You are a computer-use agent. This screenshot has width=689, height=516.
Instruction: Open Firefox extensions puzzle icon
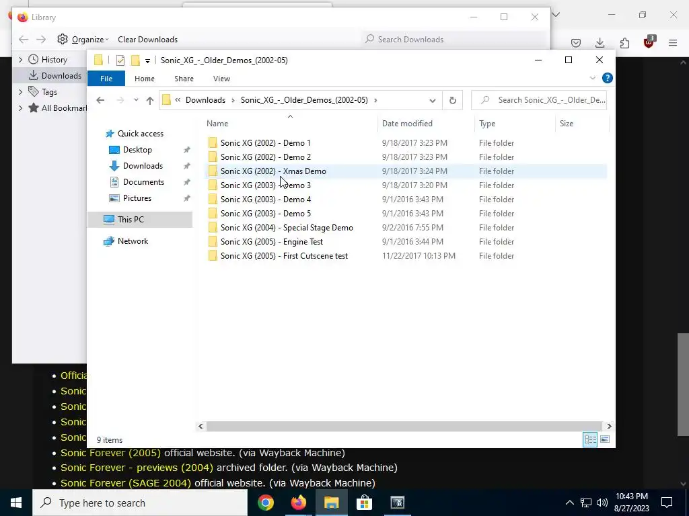point(624,43)
